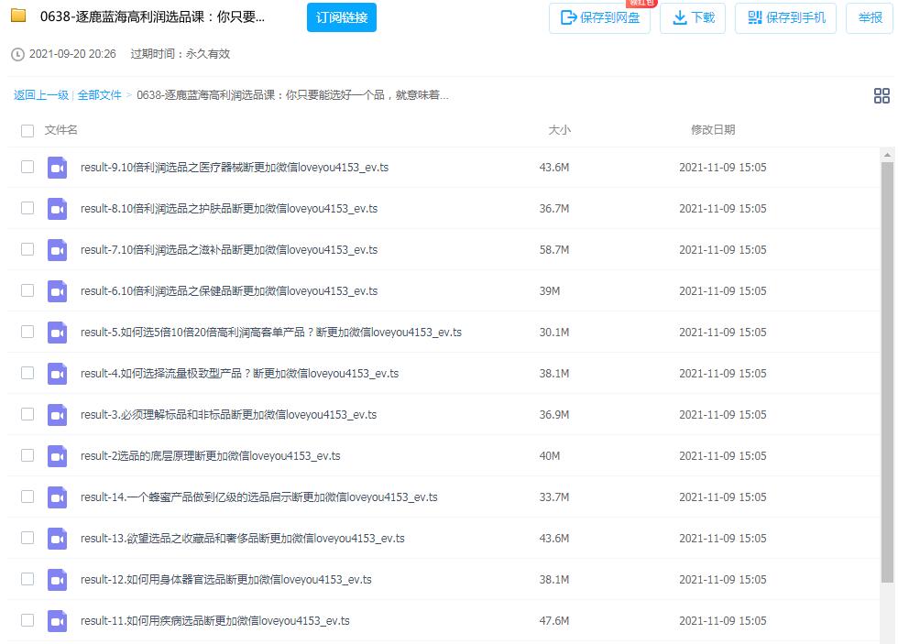Check the box for result-6 file

pos(27,290)
